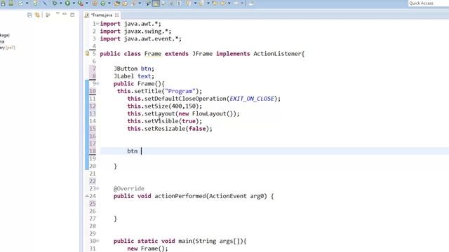449x252 pixels.
Task: Toggle Link with Editor in Package Explorer
Action: pyautogui.click(x=37, y=15)
